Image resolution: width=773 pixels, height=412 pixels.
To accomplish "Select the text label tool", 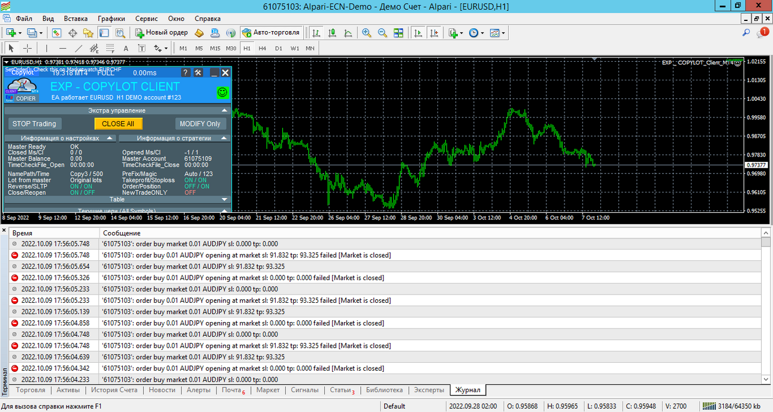I will (x=142, y=48).
